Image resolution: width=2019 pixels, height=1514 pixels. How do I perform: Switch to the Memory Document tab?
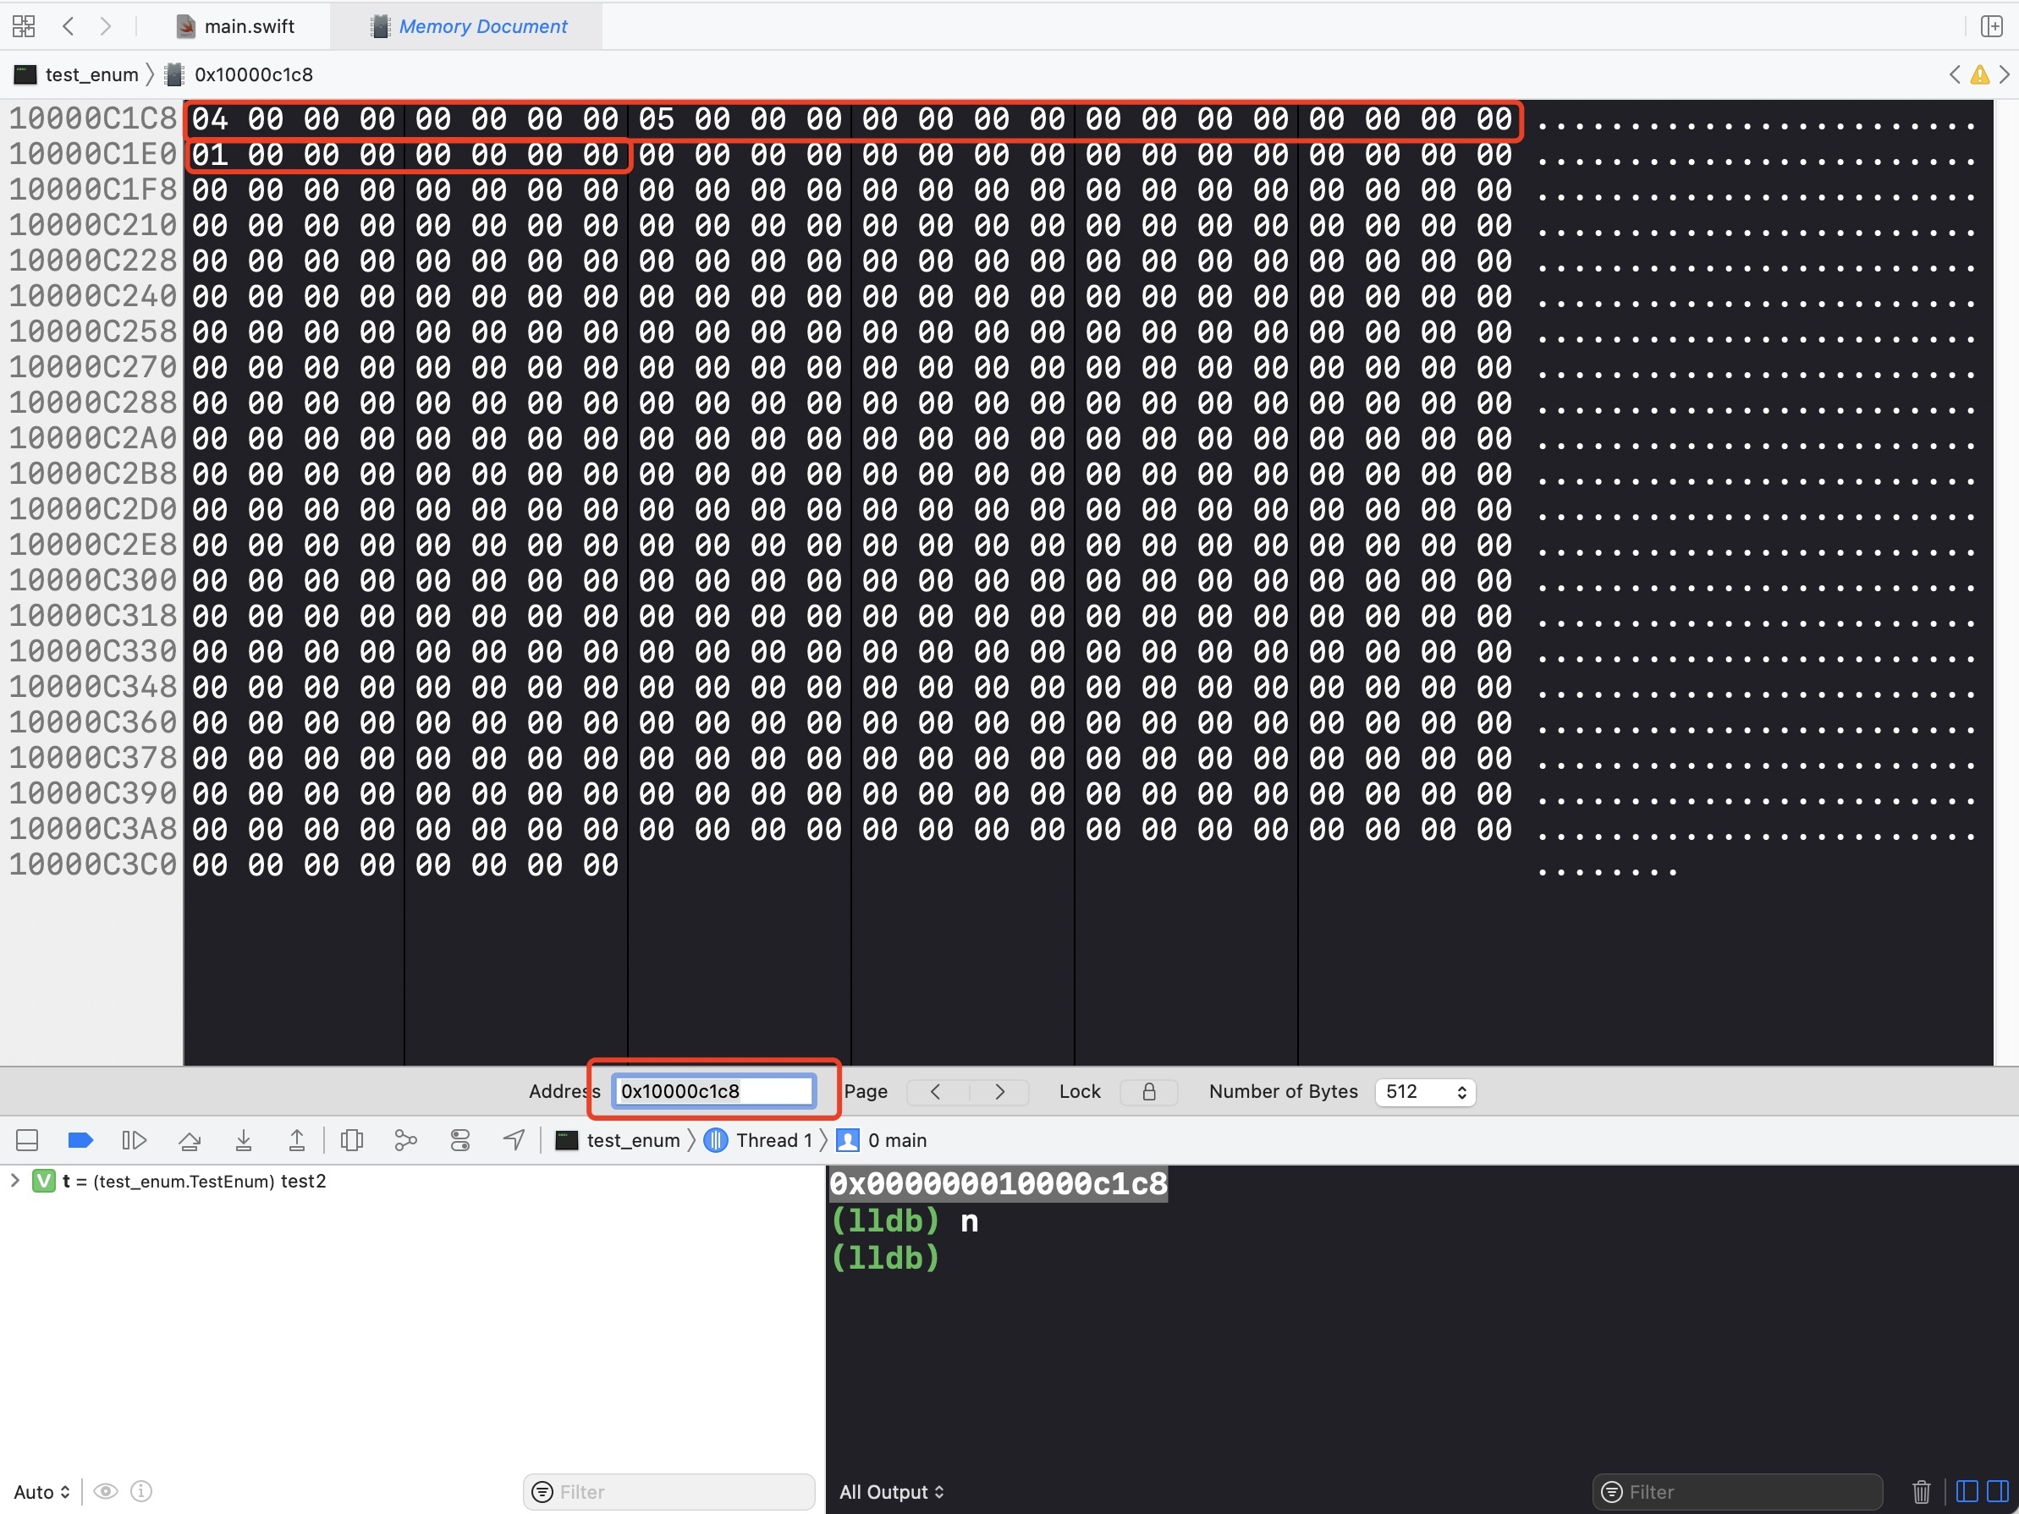pos(469,26)
